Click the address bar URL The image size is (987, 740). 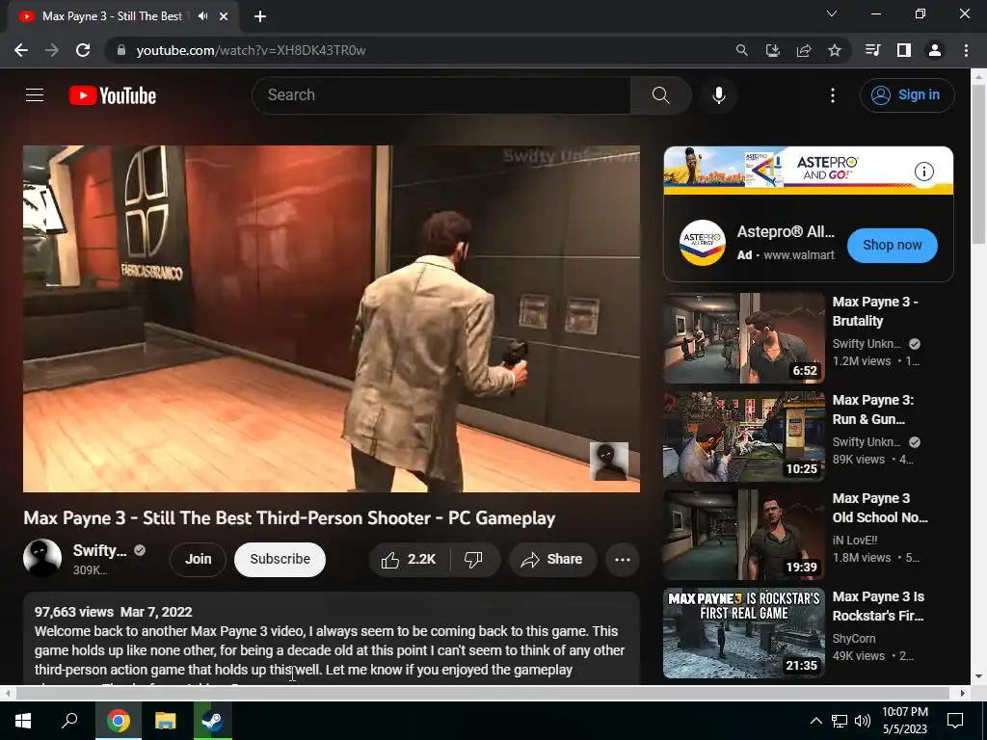(251, 50)
